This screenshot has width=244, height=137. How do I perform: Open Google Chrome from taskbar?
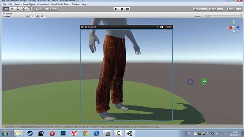(x=85, y=134)
